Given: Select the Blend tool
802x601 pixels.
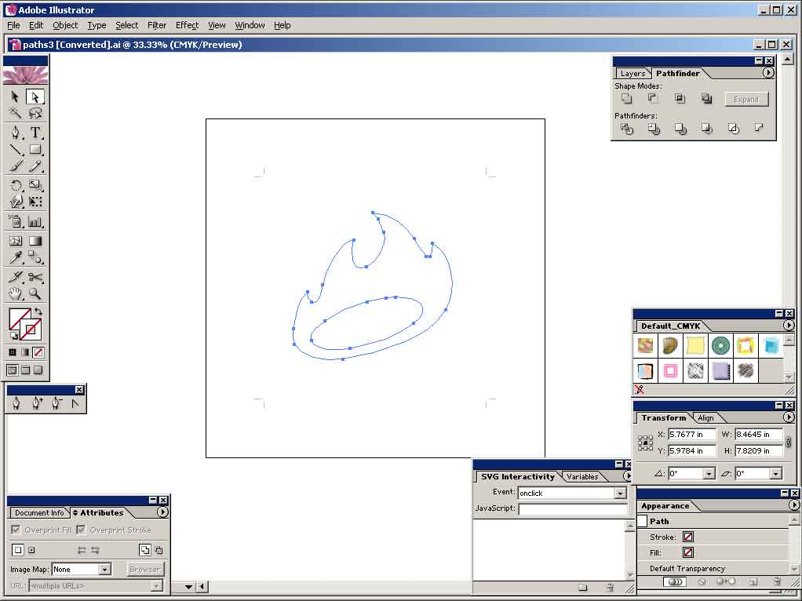Looking at the screenshot, I should tap(35, 257).
